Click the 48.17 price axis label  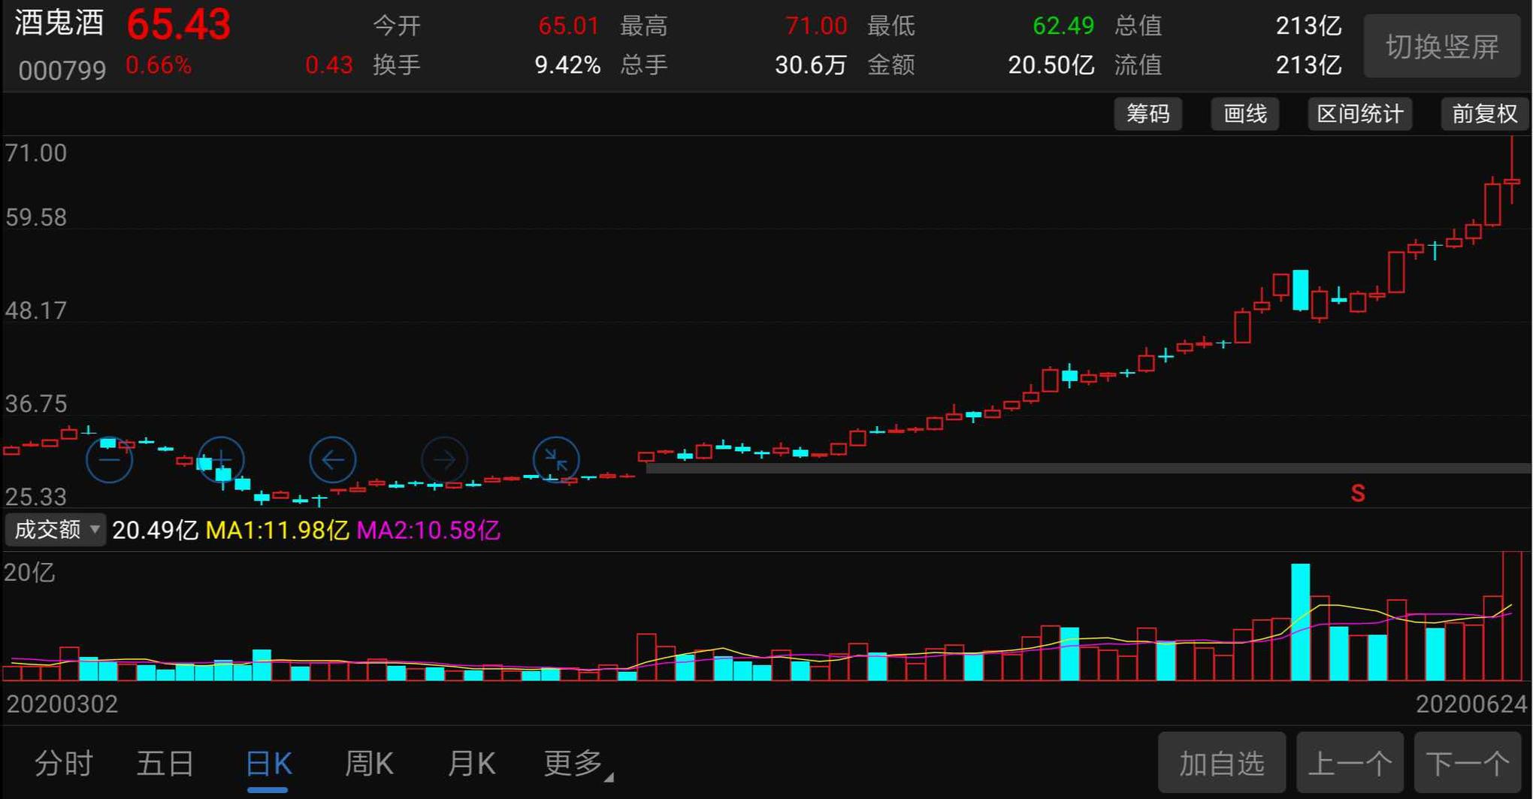click(36, 310)
